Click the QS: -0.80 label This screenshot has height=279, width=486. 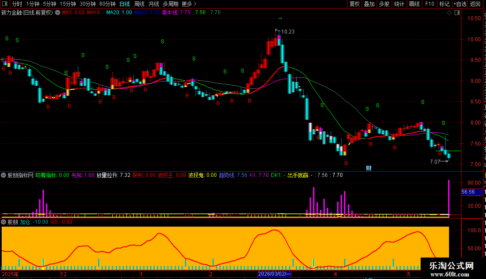(62, 222)
